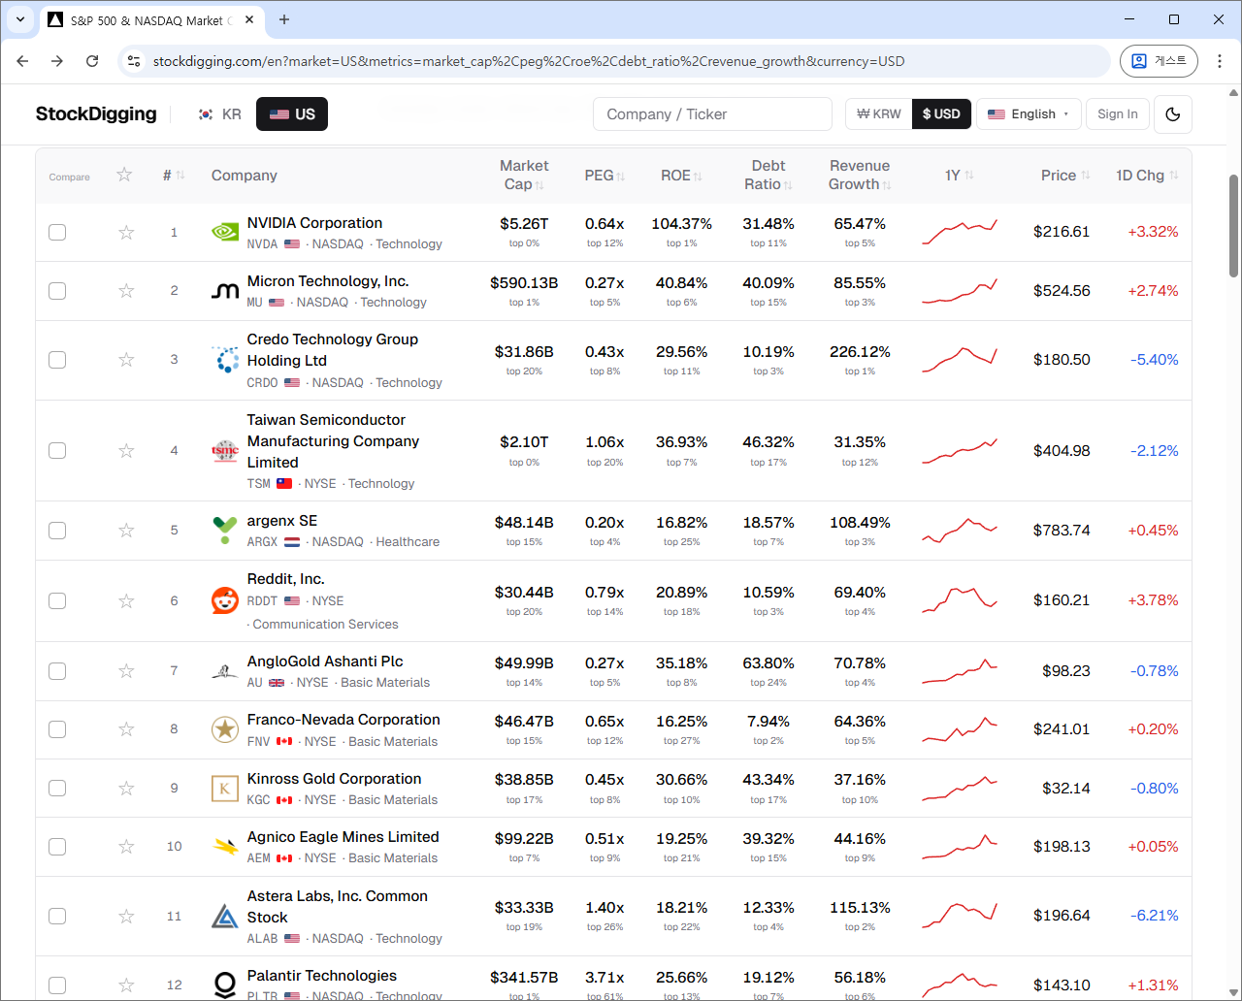Viewport: 1242px width, 1001px height.
Task: Star Credo Technology Group row
Action: point(126,360)
